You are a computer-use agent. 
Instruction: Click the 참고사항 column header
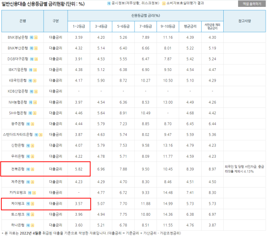pos(244,21)
